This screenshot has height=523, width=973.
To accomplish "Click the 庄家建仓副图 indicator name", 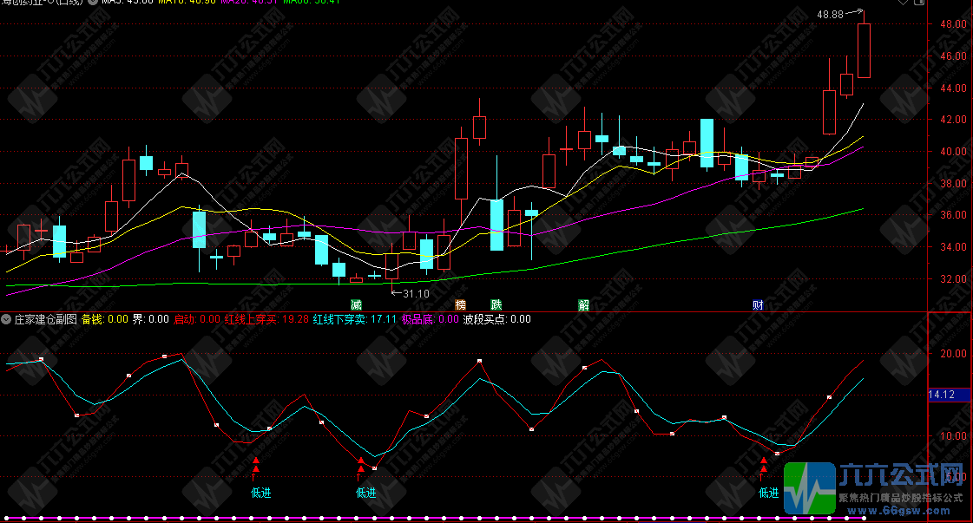I will pos(45,319).
